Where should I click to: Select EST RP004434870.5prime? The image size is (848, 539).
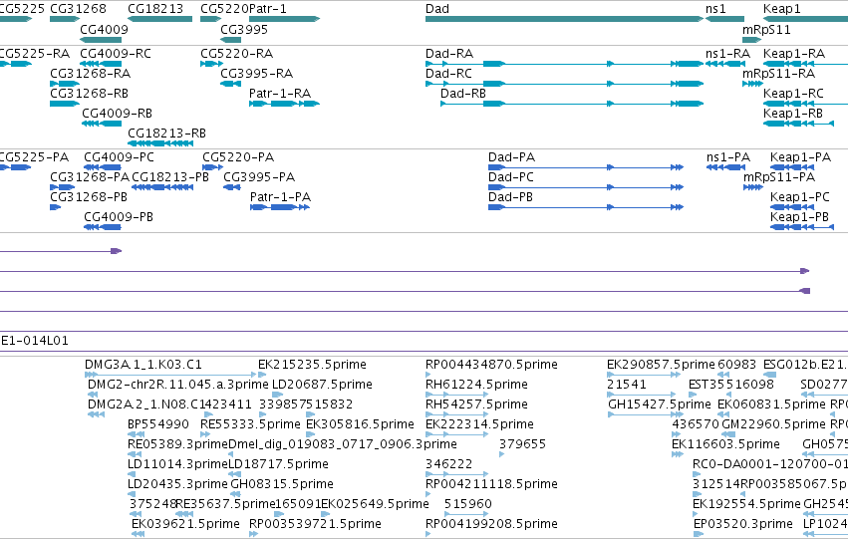point(428,374)
